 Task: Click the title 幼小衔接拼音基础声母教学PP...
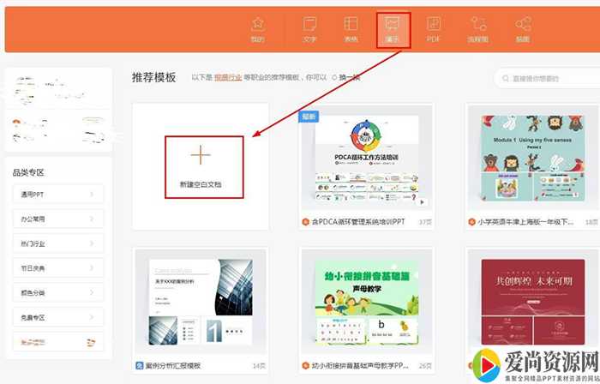coord(360,366)
